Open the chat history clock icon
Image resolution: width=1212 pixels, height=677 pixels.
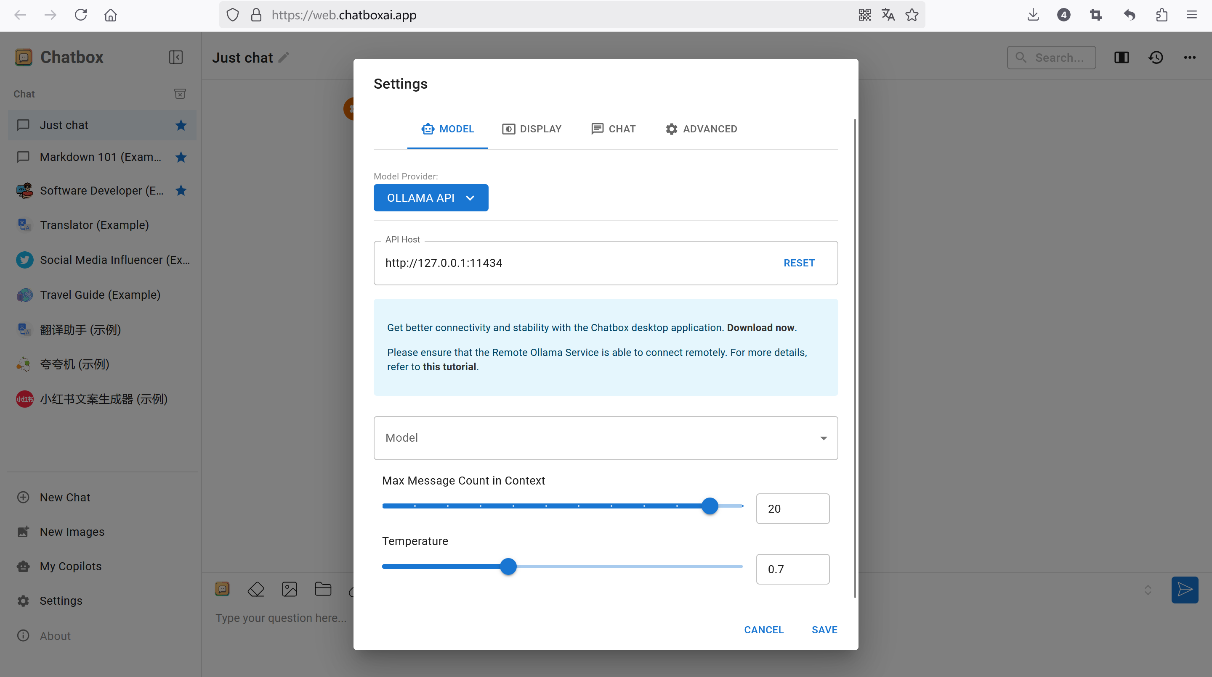tap(1156, 57)
